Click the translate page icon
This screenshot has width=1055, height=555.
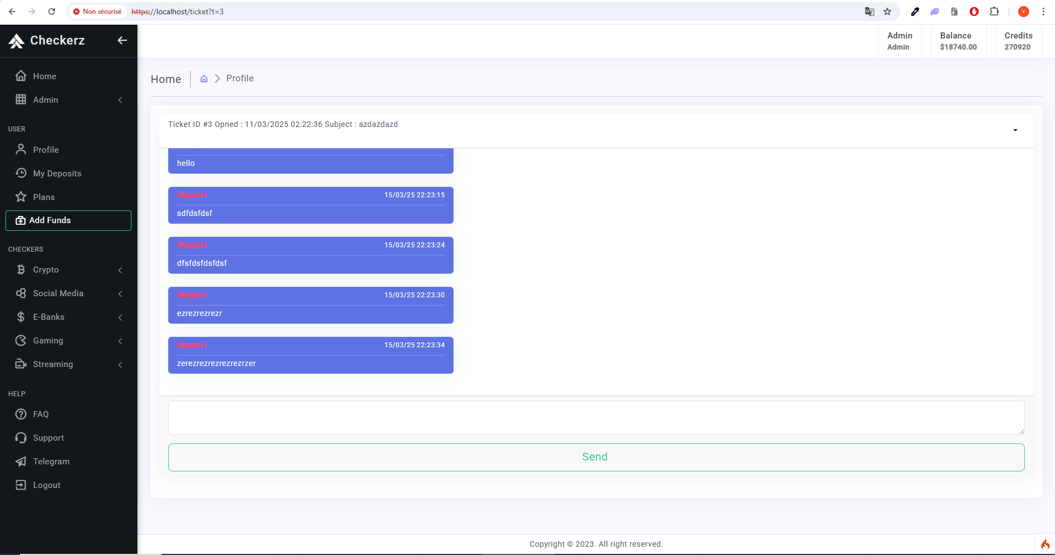870,12
